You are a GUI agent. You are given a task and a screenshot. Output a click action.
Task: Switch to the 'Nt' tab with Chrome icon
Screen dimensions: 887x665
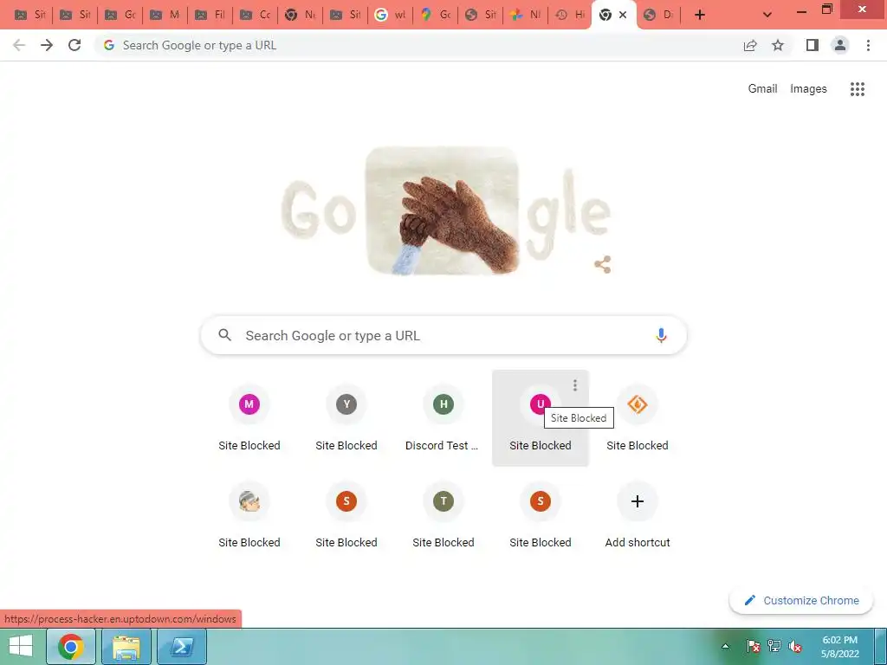pos(300,15)
